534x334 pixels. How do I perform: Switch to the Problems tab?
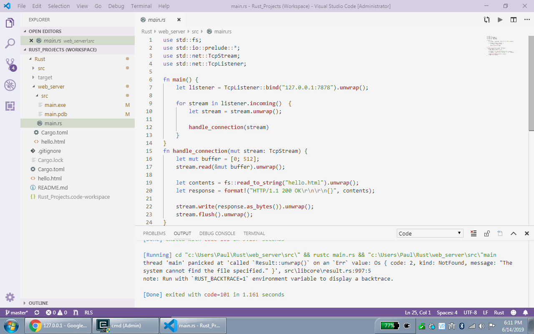[x=154, y=233]
